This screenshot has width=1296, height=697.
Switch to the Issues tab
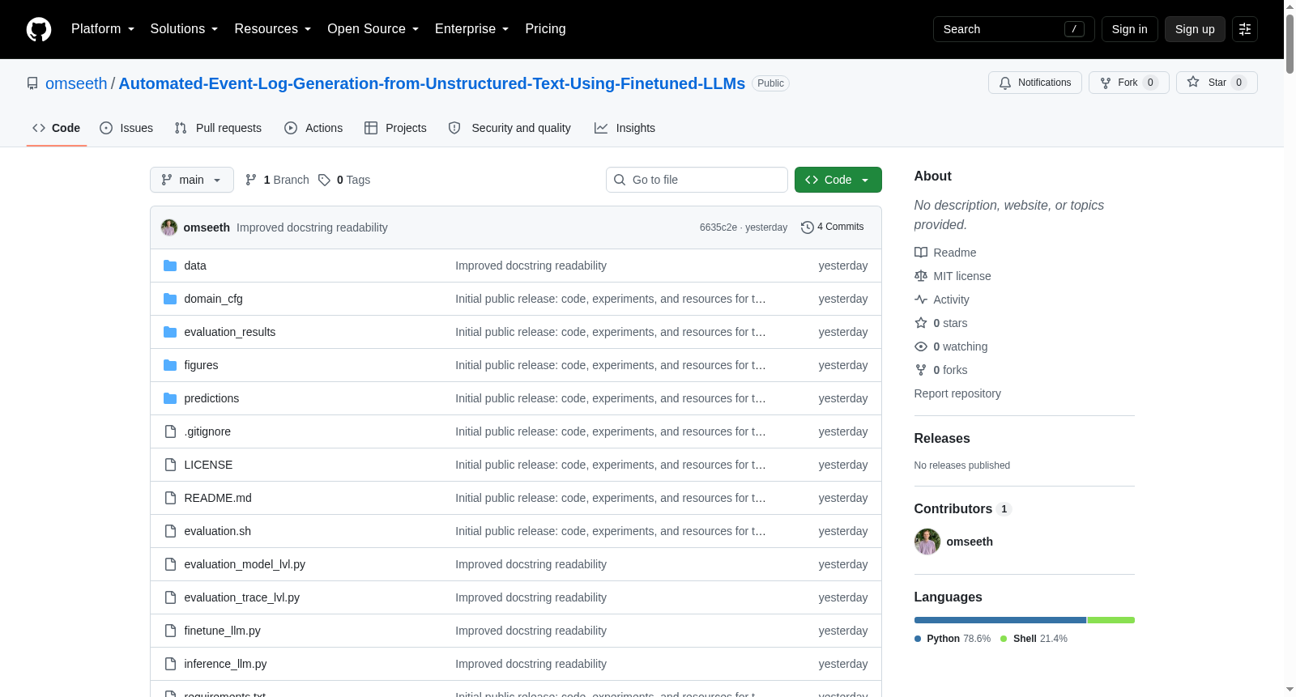(126, 128)
